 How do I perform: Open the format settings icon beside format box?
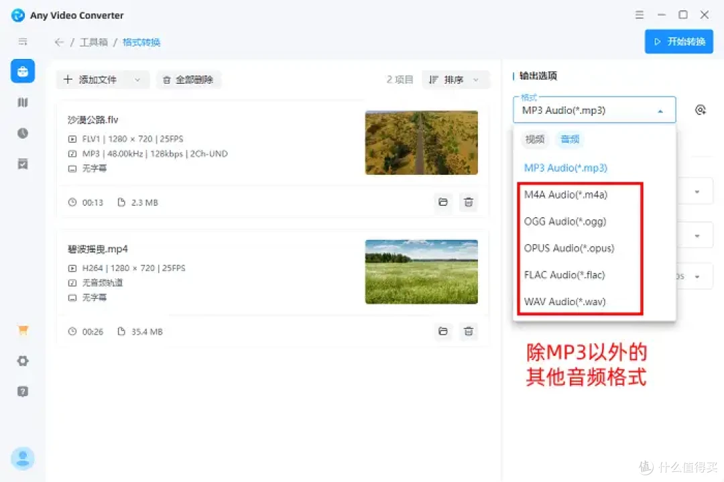701,110
